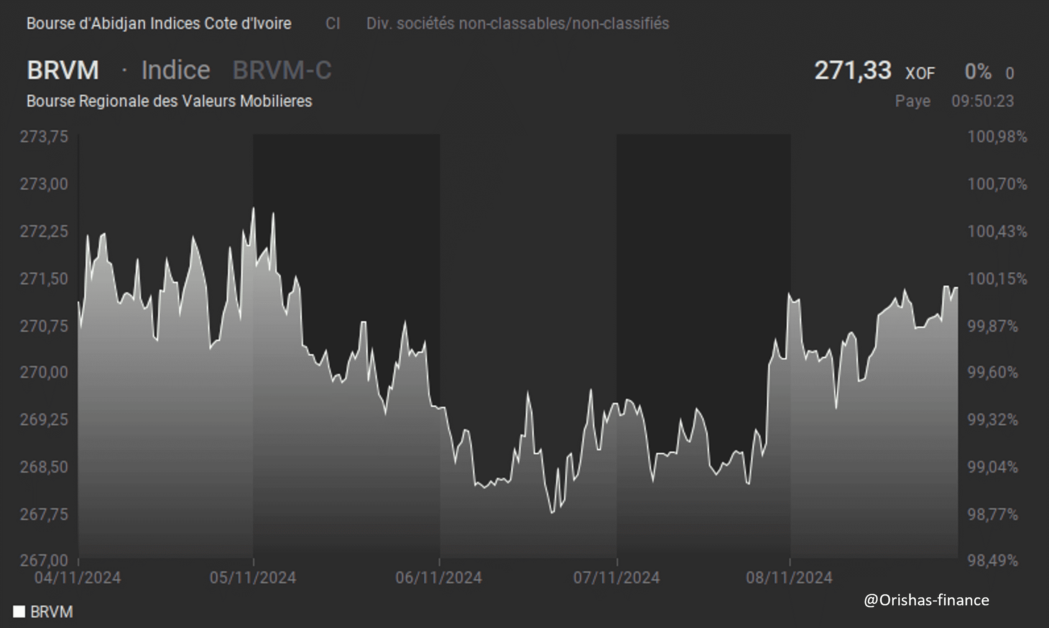Click the 99,04% axis value
This screenshot has height=628, width=1049.
[993, 467]
